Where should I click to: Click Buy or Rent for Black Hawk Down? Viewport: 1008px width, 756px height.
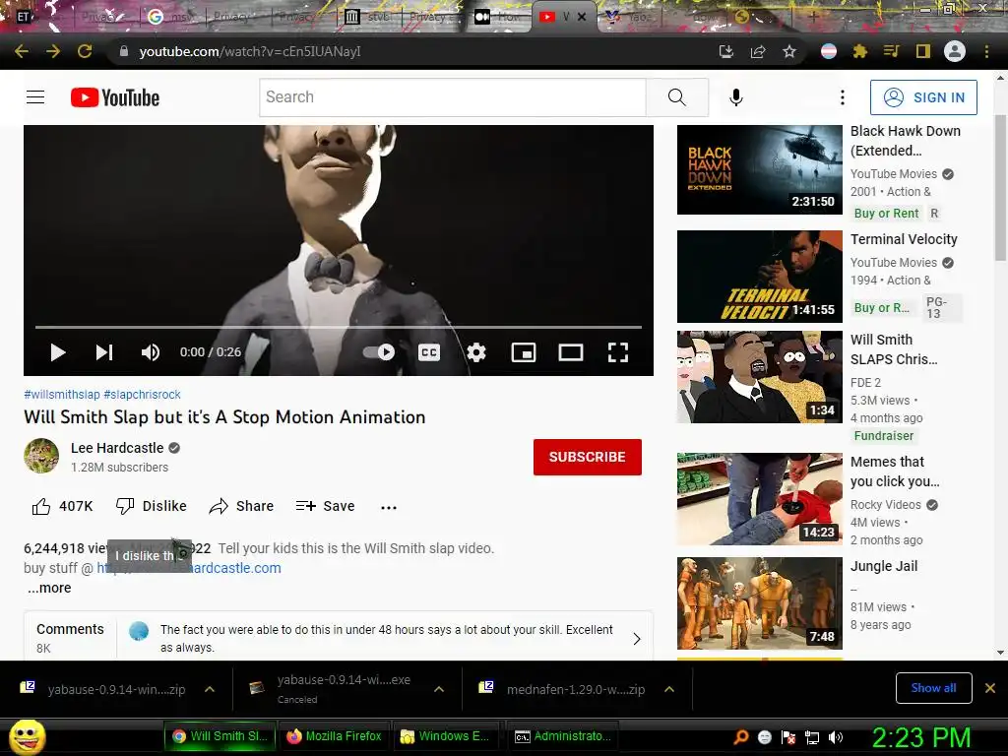[x=887, y=214]
